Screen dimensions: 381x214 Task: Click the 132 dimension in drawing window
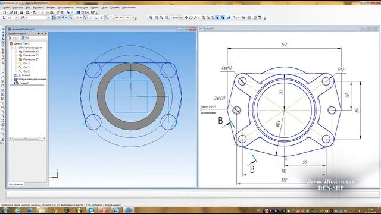point(284,180)
